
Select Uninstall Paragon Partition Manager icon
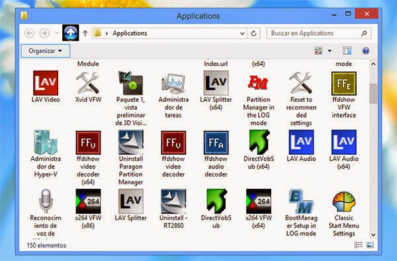[x=130, y=142]
